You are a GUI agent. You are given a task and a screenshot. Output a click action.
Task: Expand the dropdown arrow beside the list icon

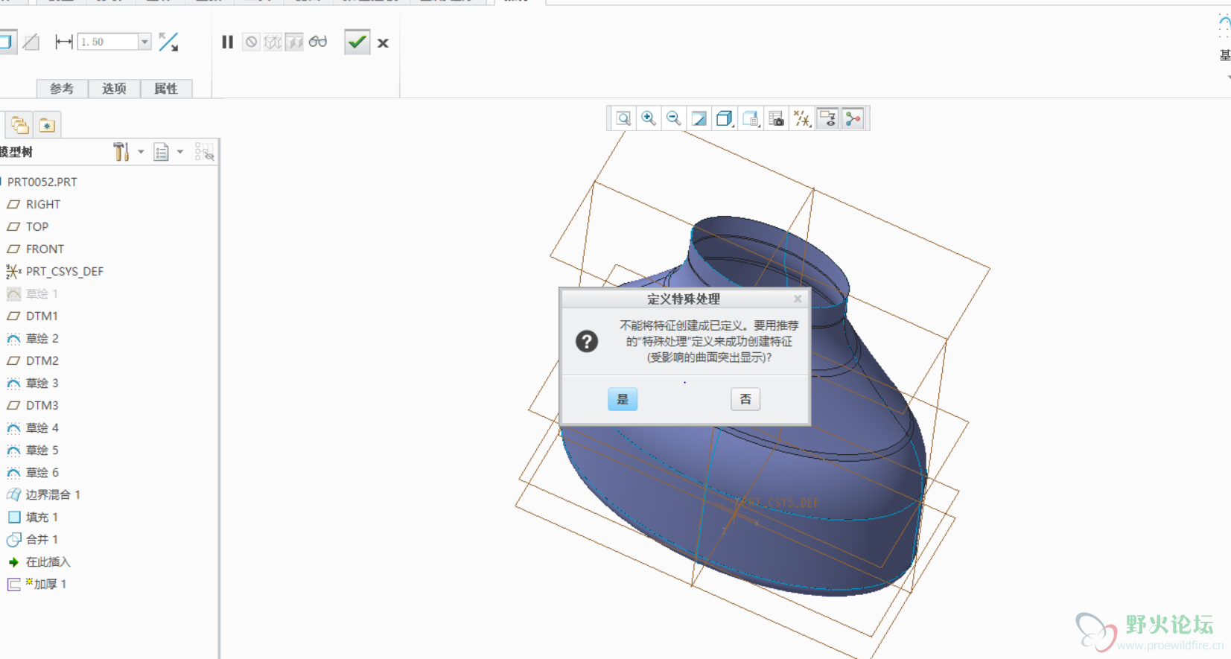(x=179, y=152)
